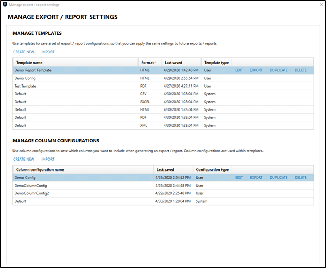The image size is (326, 268).
Task: Sort templates by Last saved header
Action: point(181,63)
